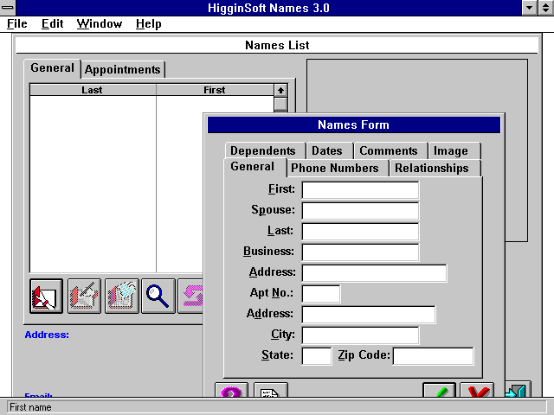Click the edit name pencil icon button
Viewport: 554px width, 415px height.
coord(84,296)
